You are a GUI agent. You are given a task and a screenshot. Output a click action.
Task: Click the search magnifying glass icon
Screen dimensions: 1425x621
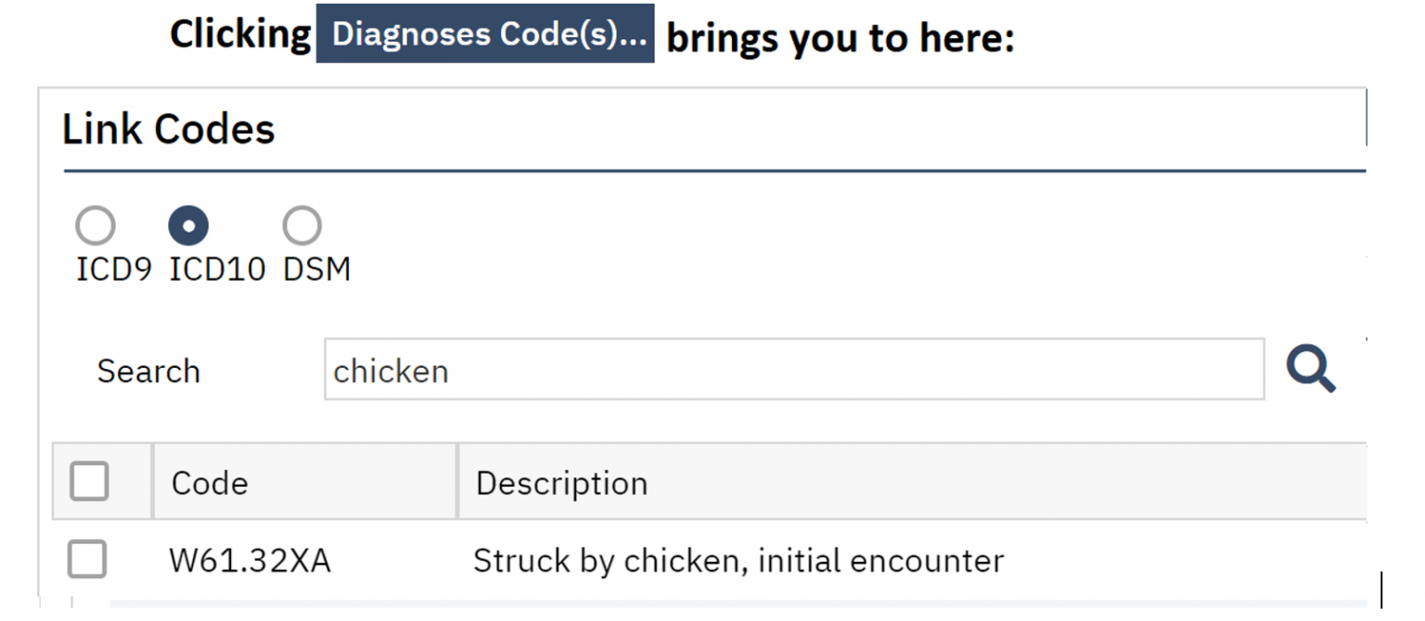(1310, 370)
